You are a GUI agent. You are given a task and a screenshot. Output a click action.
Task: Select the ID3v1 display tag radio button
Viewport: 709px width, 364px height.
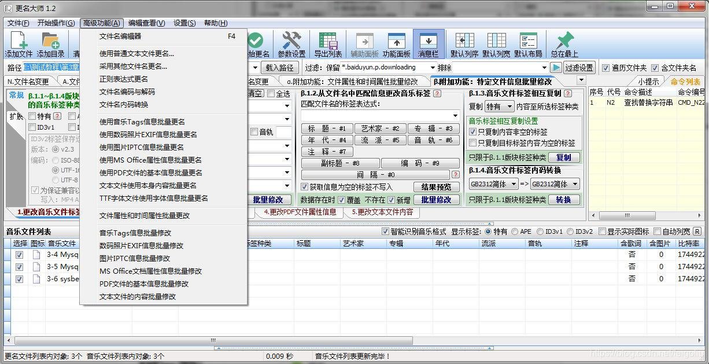(540, 231)
